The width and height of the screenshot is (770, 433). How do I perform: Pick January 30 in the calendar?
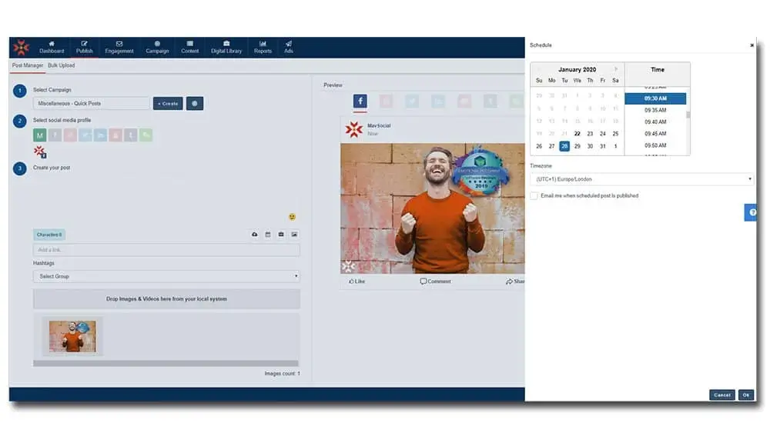point(590,146)
